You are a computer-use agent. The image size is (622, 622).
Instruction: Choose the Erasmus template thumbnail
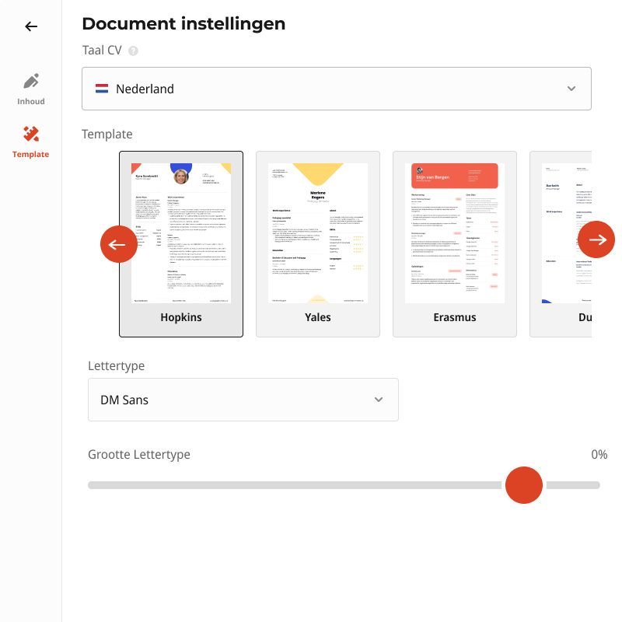[x=455, y=233]
